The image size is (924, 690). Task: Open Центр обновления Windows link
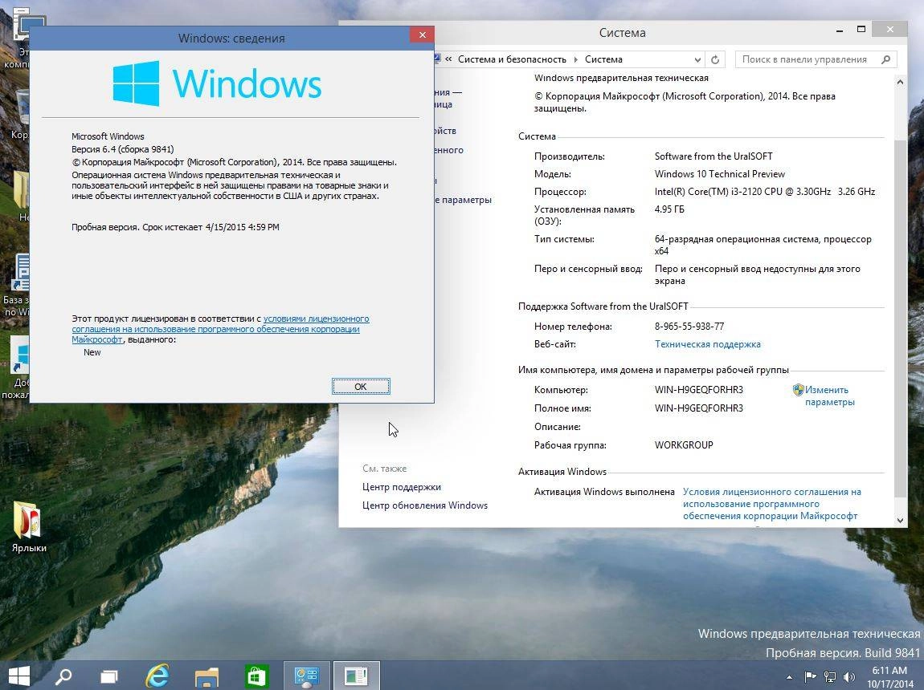425,505
